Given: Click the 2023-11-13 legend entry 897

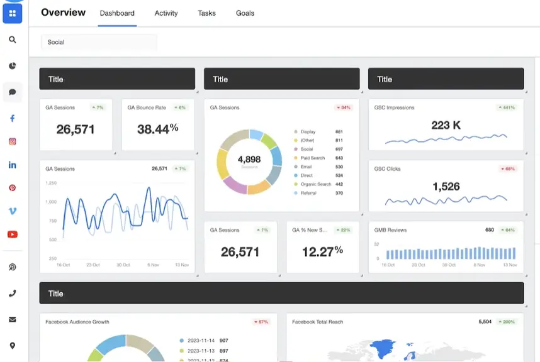Looking at the screenshot, I should click(x=204, y=351).
